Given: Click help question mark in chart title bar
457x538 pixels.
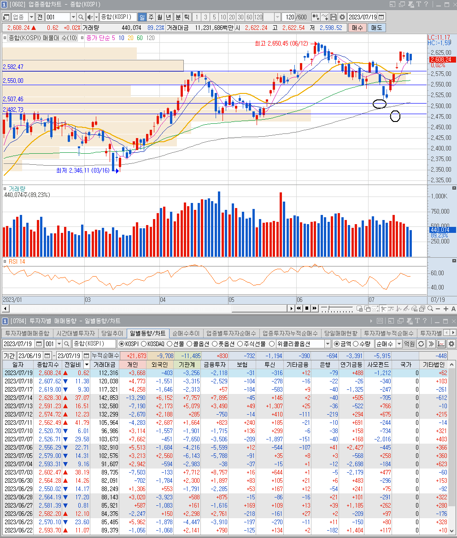Looking at the screenshot, I should [426, 4].
